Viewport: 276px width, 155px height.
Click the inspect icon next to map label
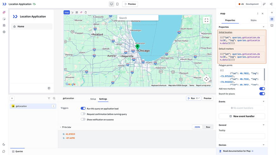click(72, 12)
